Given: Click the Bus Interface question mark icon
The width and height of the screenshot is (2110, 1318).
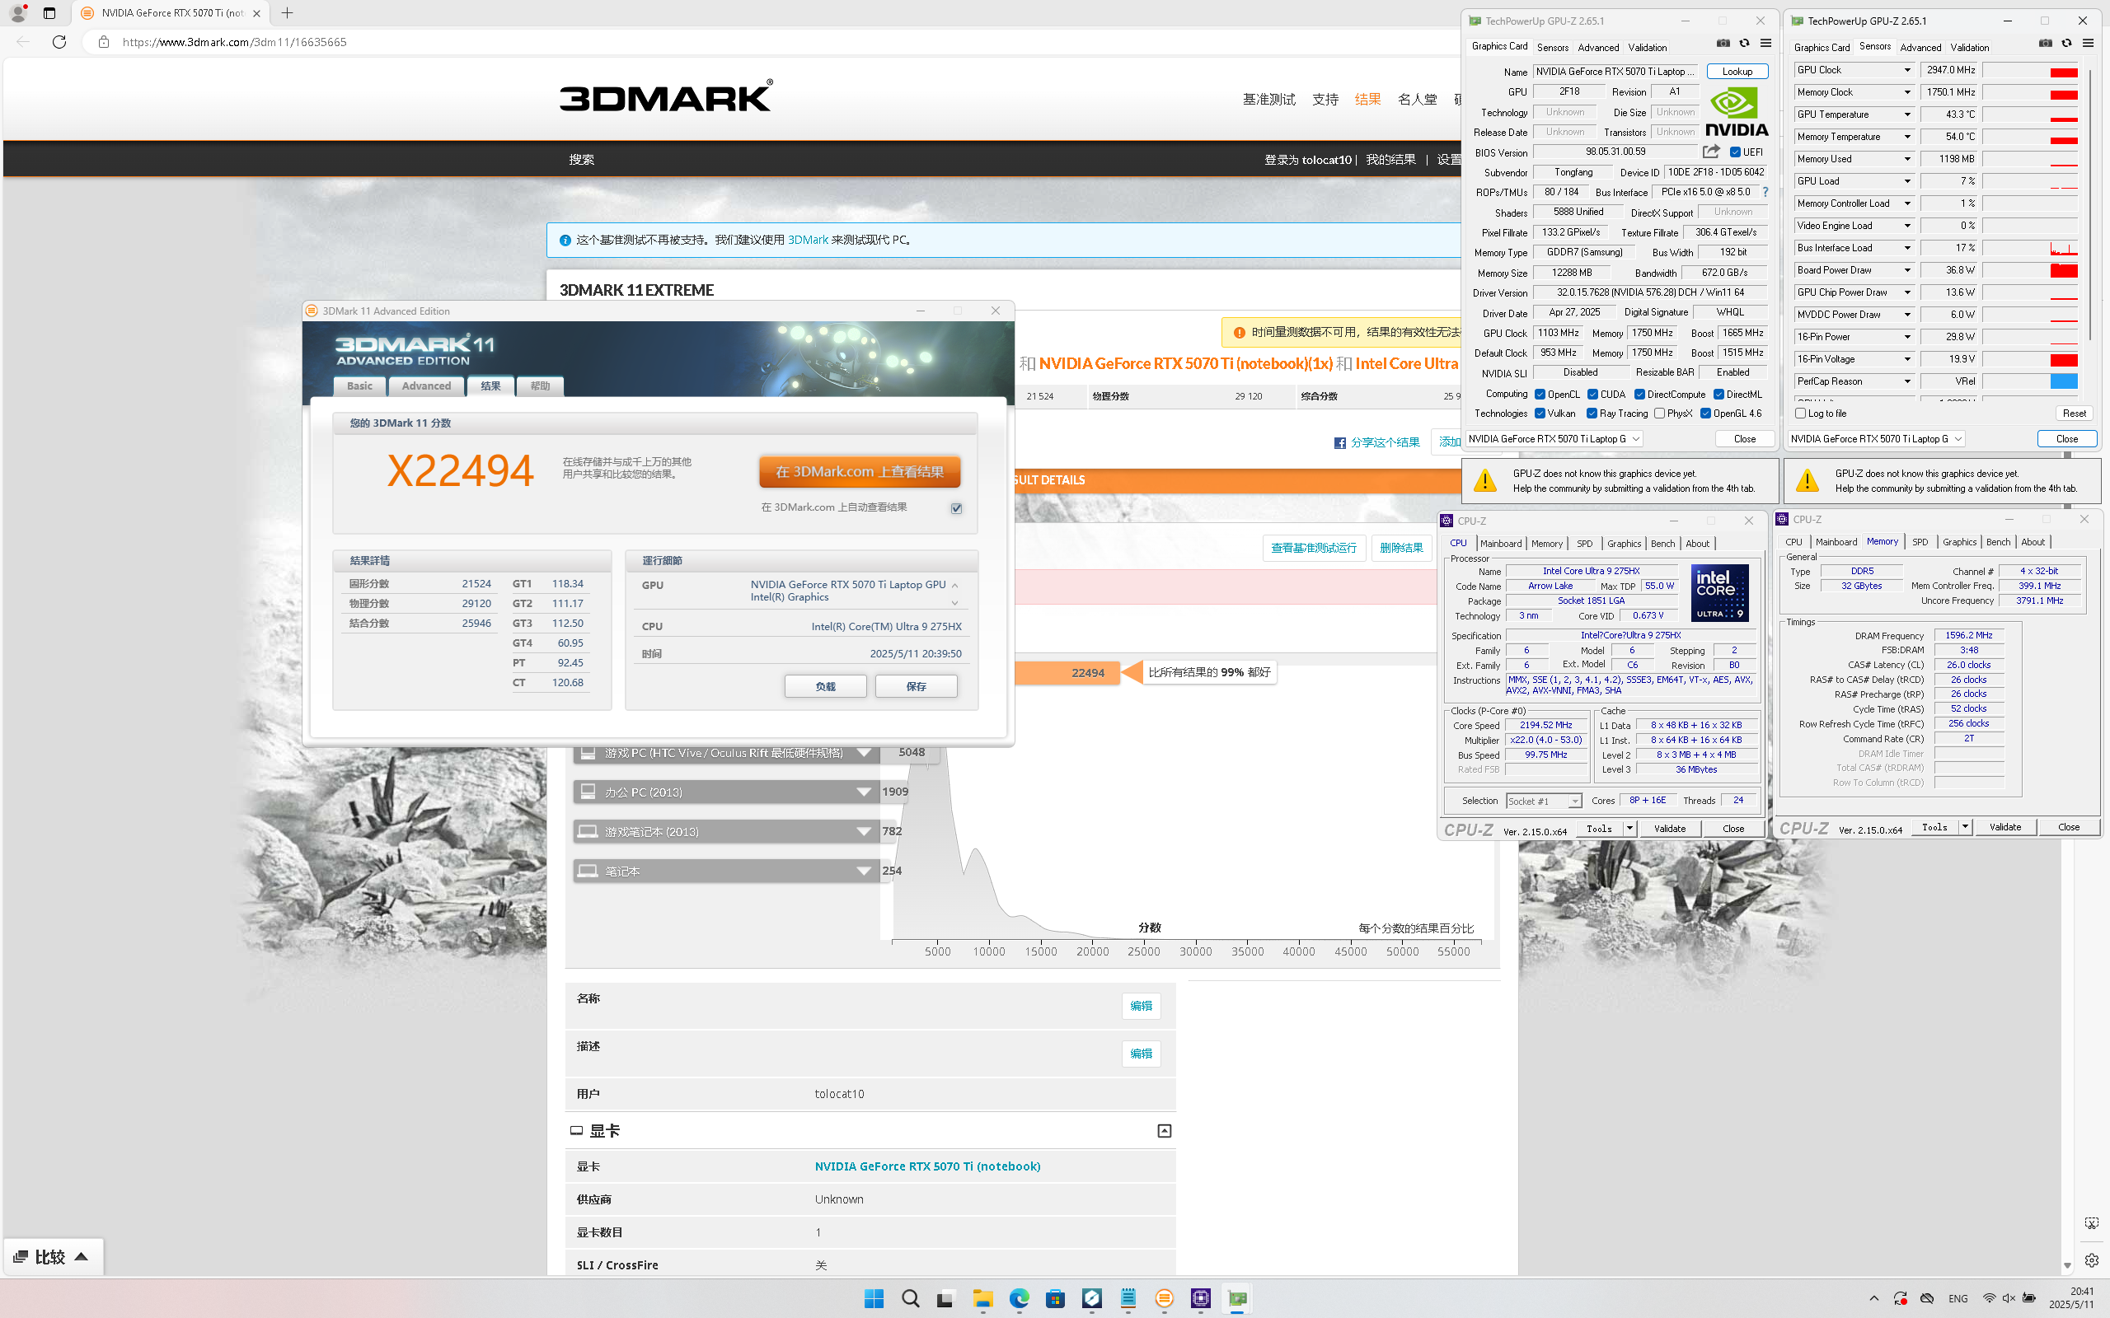Looking at the screenshot, I should point(1765,192).
